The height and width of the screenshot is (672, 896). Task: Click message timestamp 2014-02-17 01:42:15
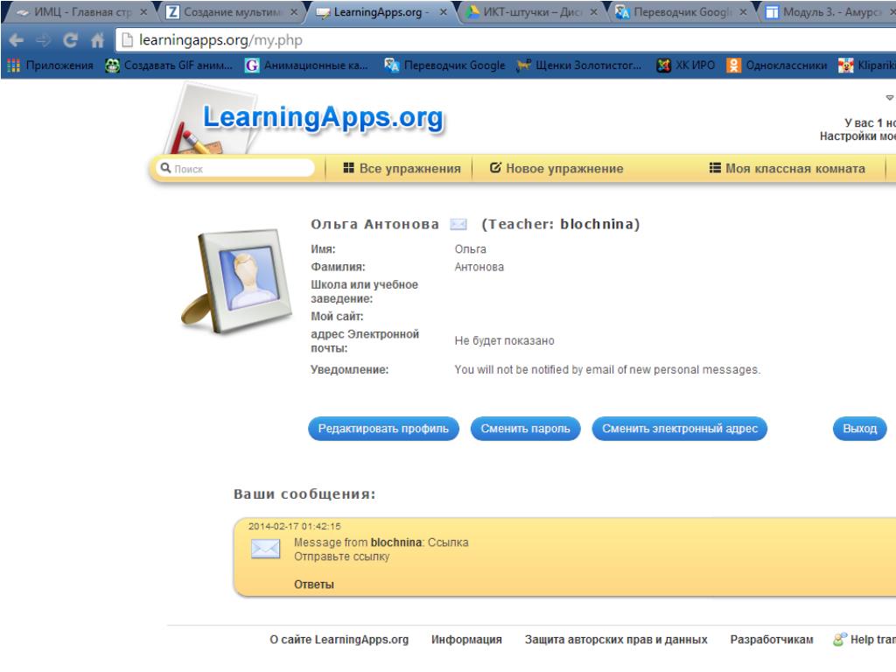[294, 526]
